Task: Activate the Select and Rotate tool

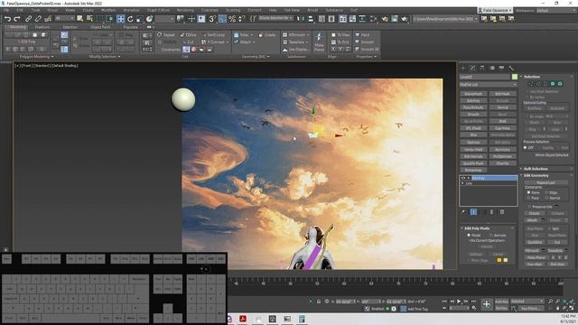Action: point(130,19)
